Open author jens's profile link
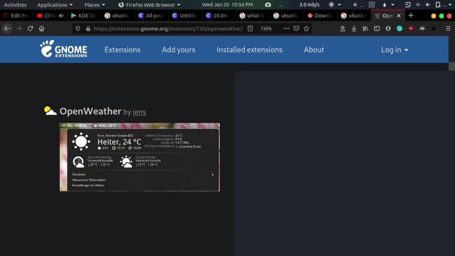The image size is (455, 256). point(139,112)
